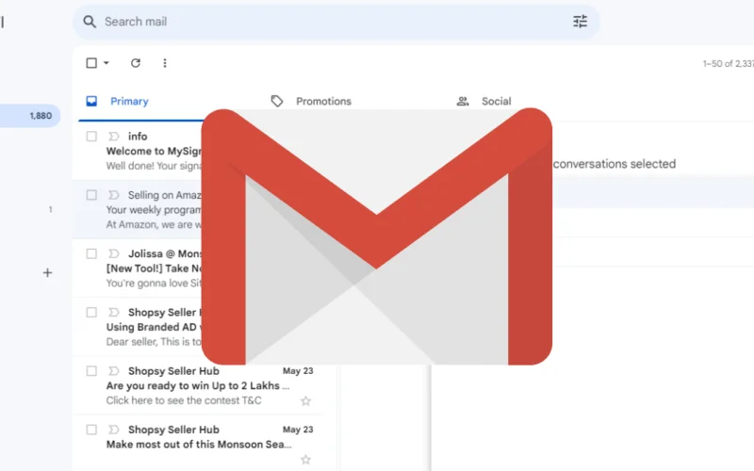Toggle the select-all checkbox in toolbar
Viewport: 754px width, 471px height.
91,63
